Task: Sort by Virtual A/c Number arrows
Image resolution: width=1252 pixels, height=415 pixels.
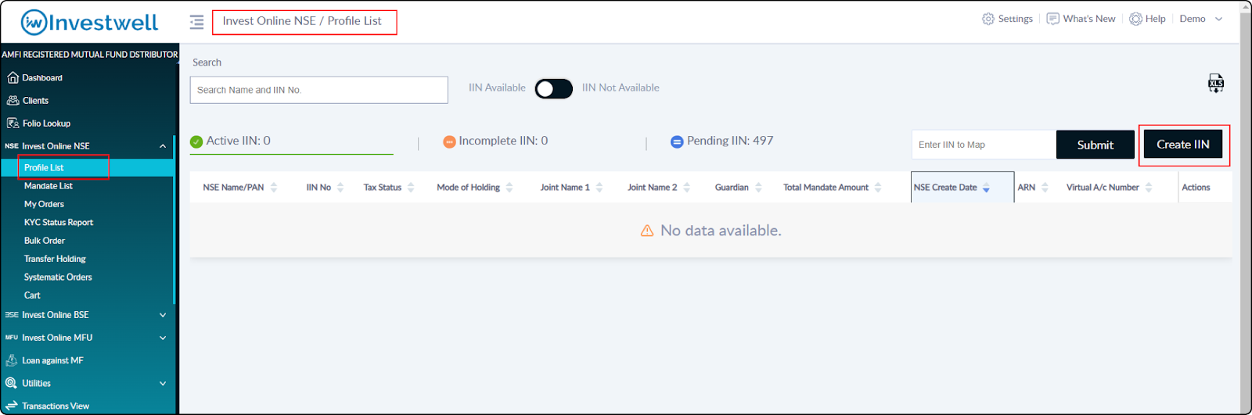Action: (1149, 188)
